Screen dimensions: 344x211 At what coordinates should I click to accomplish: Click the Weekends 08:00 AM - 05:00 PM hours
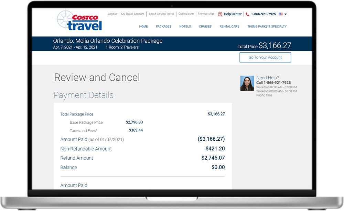point(277,91)
